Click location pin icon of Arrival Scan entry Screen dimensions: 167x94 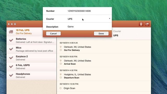pyautogui.click(x=61, y=61)
